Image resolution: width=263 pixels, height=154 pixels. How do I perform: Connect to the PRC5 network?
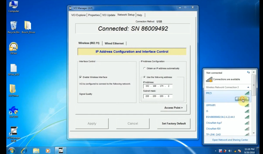tap(242, 99)
